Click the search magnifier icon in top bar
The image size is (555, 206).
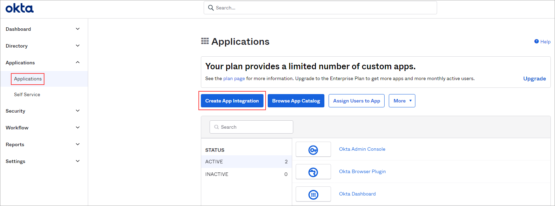pyautogui.click(x=211, y=8)
